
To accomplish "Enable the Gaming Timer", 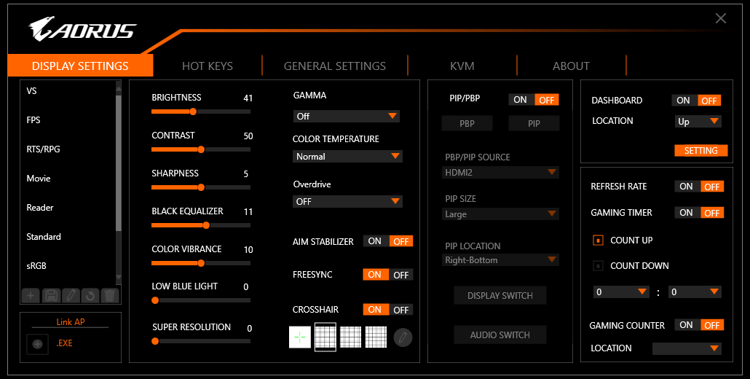I will (x=687, y=213).
